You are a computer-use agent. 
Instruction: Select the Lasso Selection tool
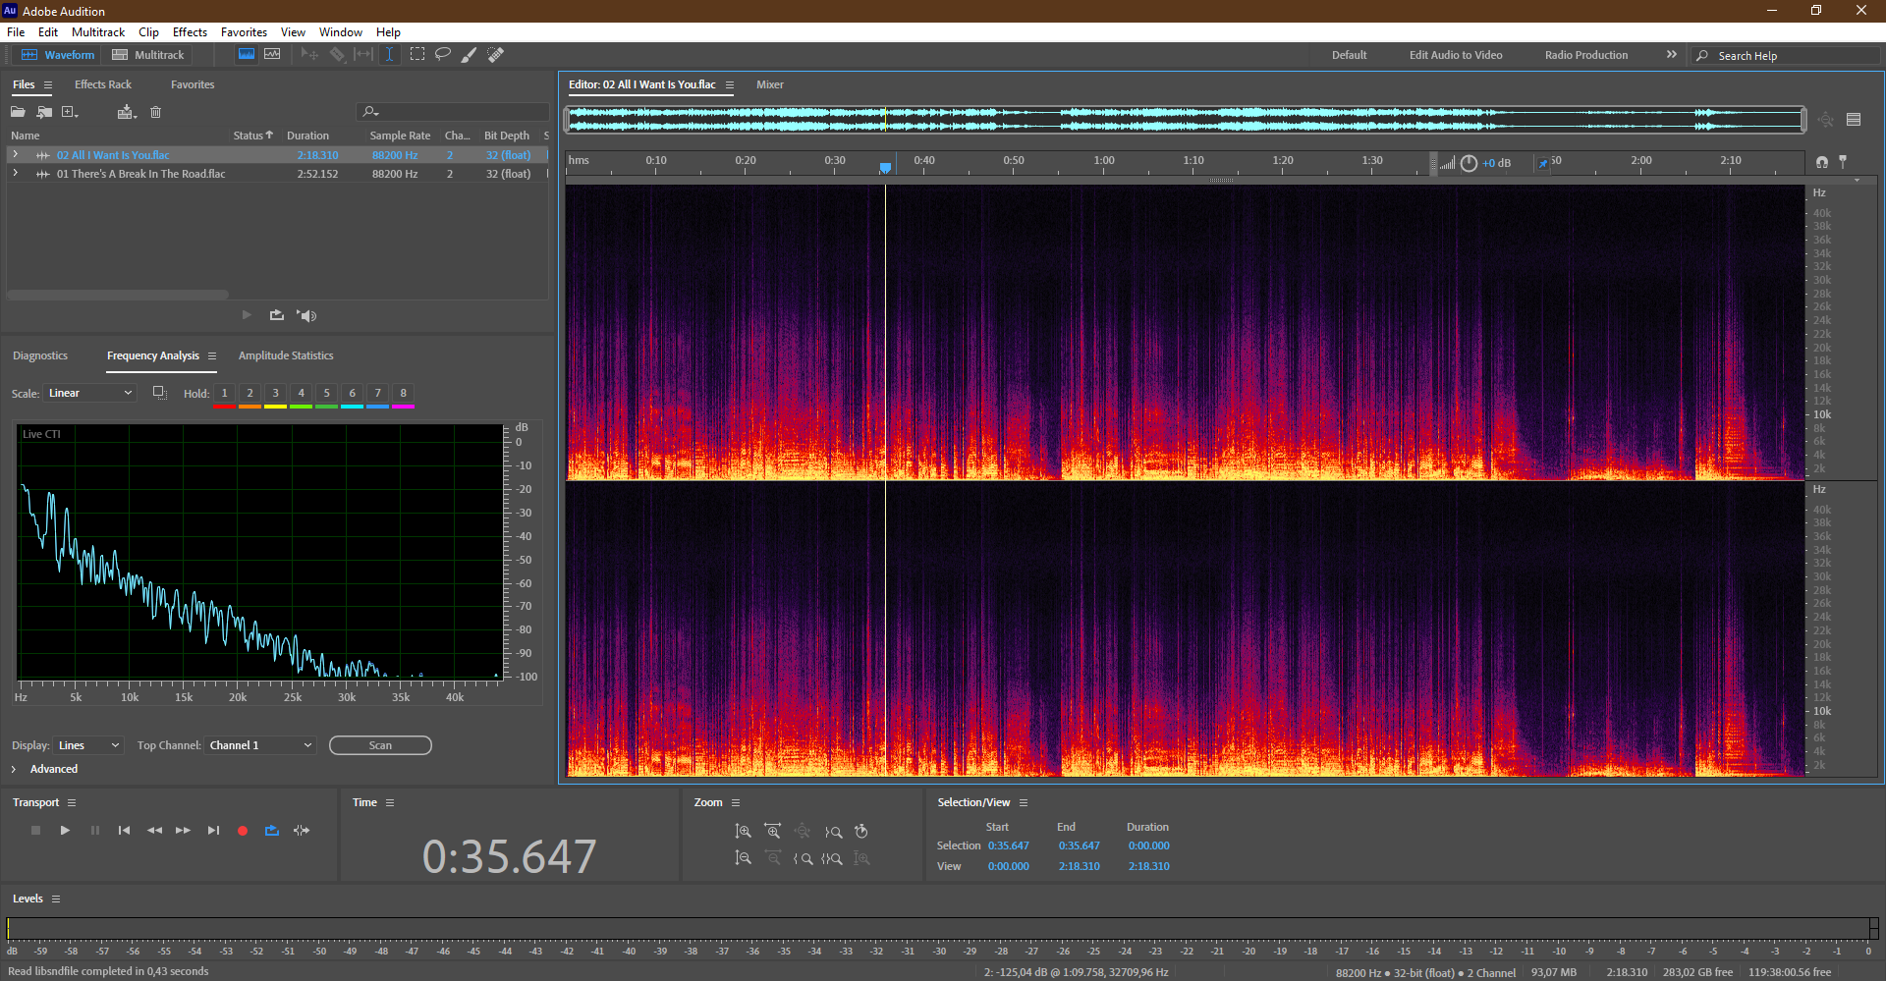click(443, 54)
